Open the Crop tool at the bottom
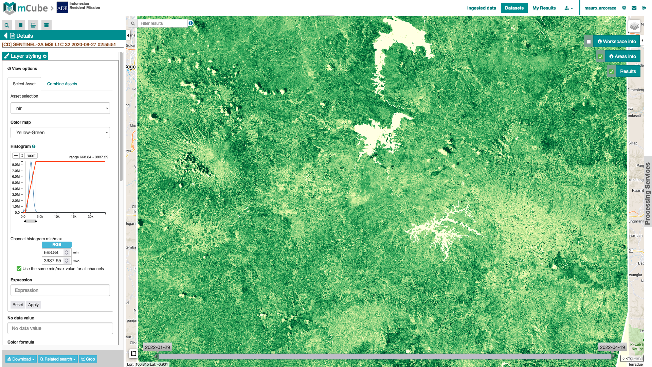652x367 pixels. (x=88, y=359)
